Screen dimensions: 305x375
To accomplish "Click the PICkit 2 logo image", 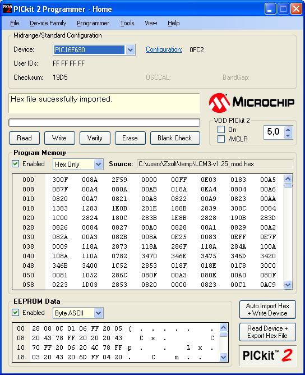I will pos(267,355).
